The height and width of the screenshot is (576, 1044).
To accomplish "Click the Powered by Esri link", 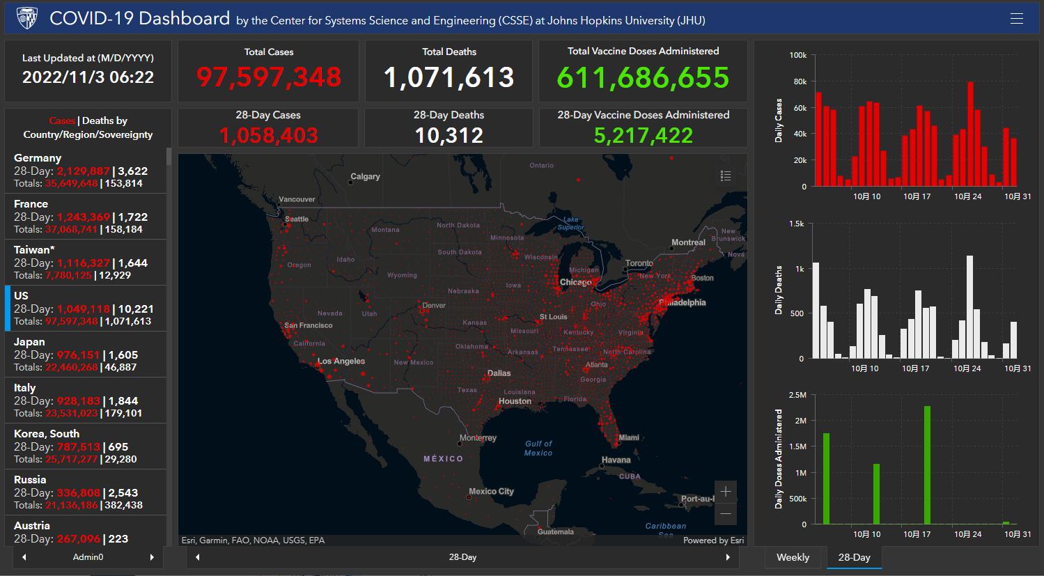I will (x=713, y=540).
